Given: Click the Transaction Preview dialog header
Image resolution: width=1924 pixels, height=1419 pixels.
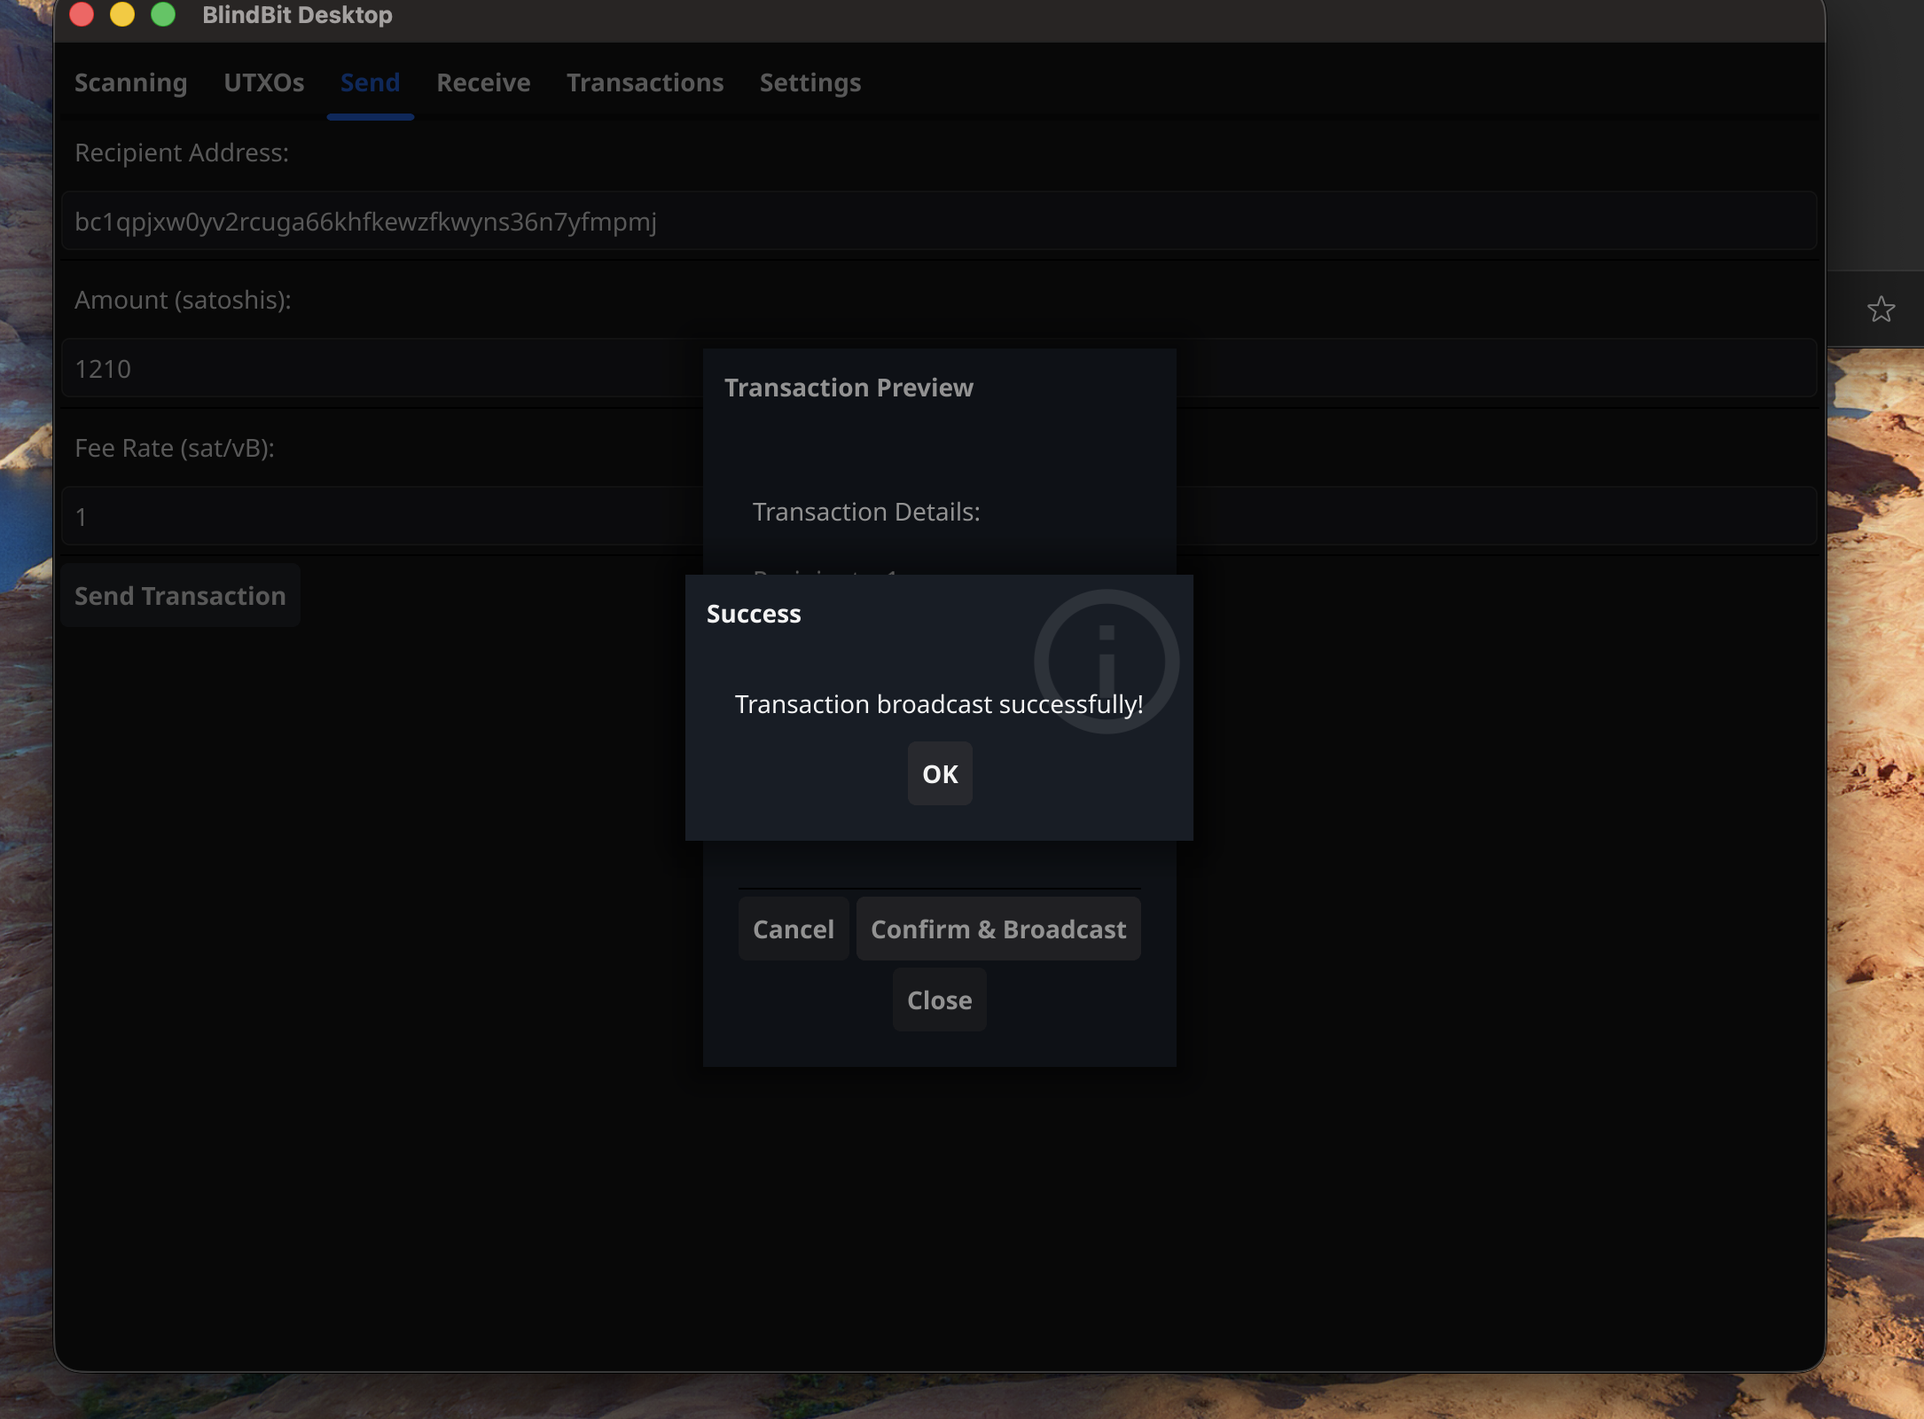Looking at the screenshot, I should click(849, 388).
